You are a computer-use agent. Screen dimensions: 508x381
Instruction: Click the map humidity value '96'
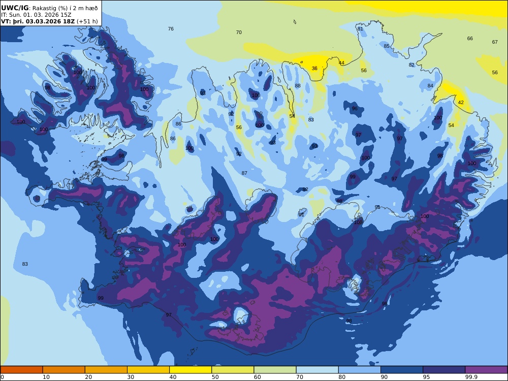pyautogui.click(x=355, y=109)
